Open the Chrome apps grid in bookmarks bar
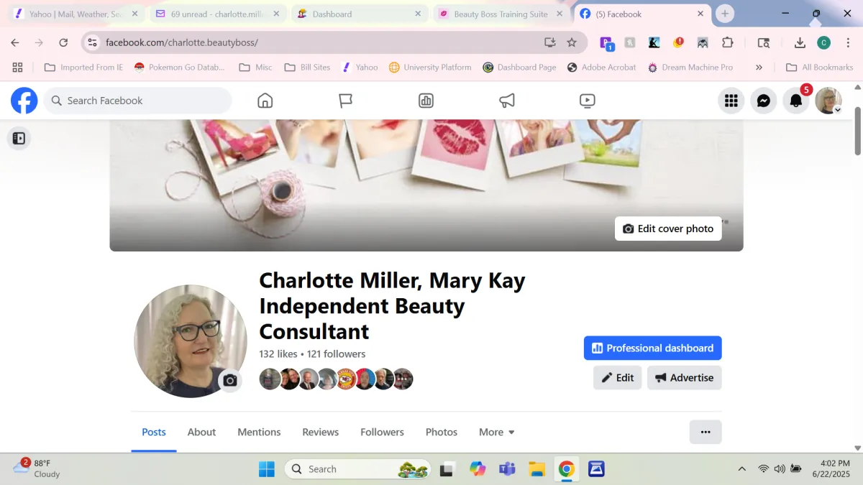863x485 pixels. 17,68
